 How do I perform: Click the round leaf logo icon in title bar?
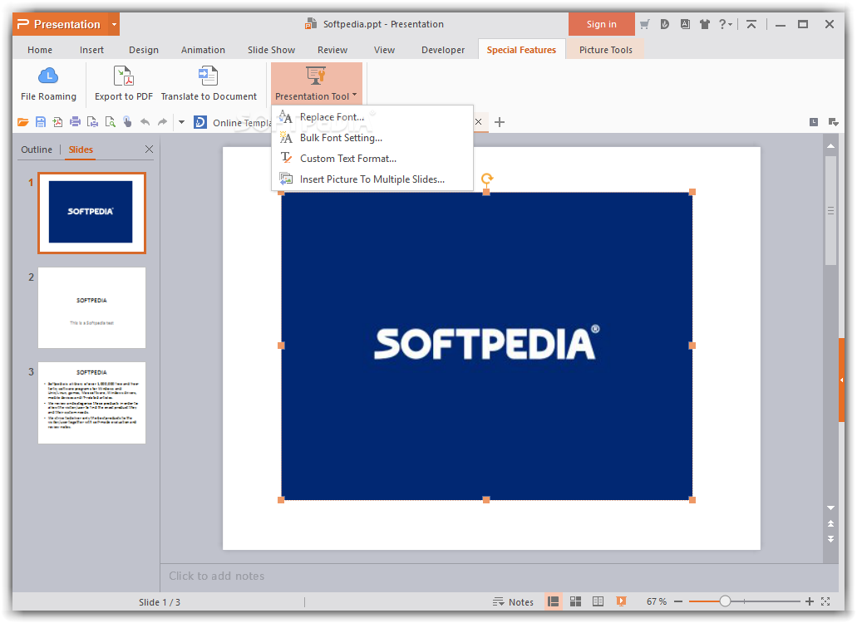(665, 24)
